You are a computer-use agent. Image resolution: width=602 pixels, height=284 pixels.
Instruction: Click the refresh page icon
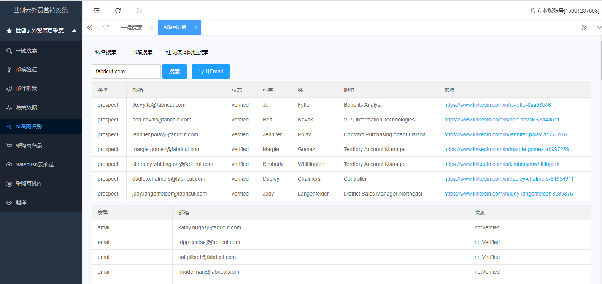tap(118, 11)
